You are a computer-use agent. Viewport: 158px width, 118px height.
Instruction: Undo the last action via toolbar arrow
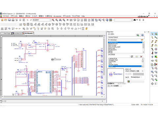(x=27, y=20)
